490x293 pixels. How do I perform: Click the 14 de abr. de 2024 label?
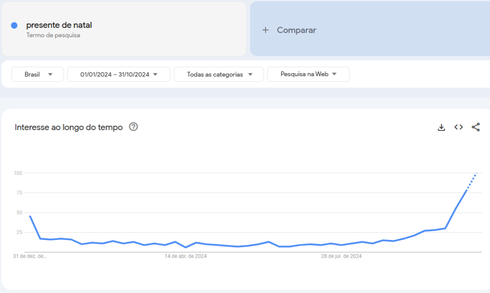tap(186, 256)
